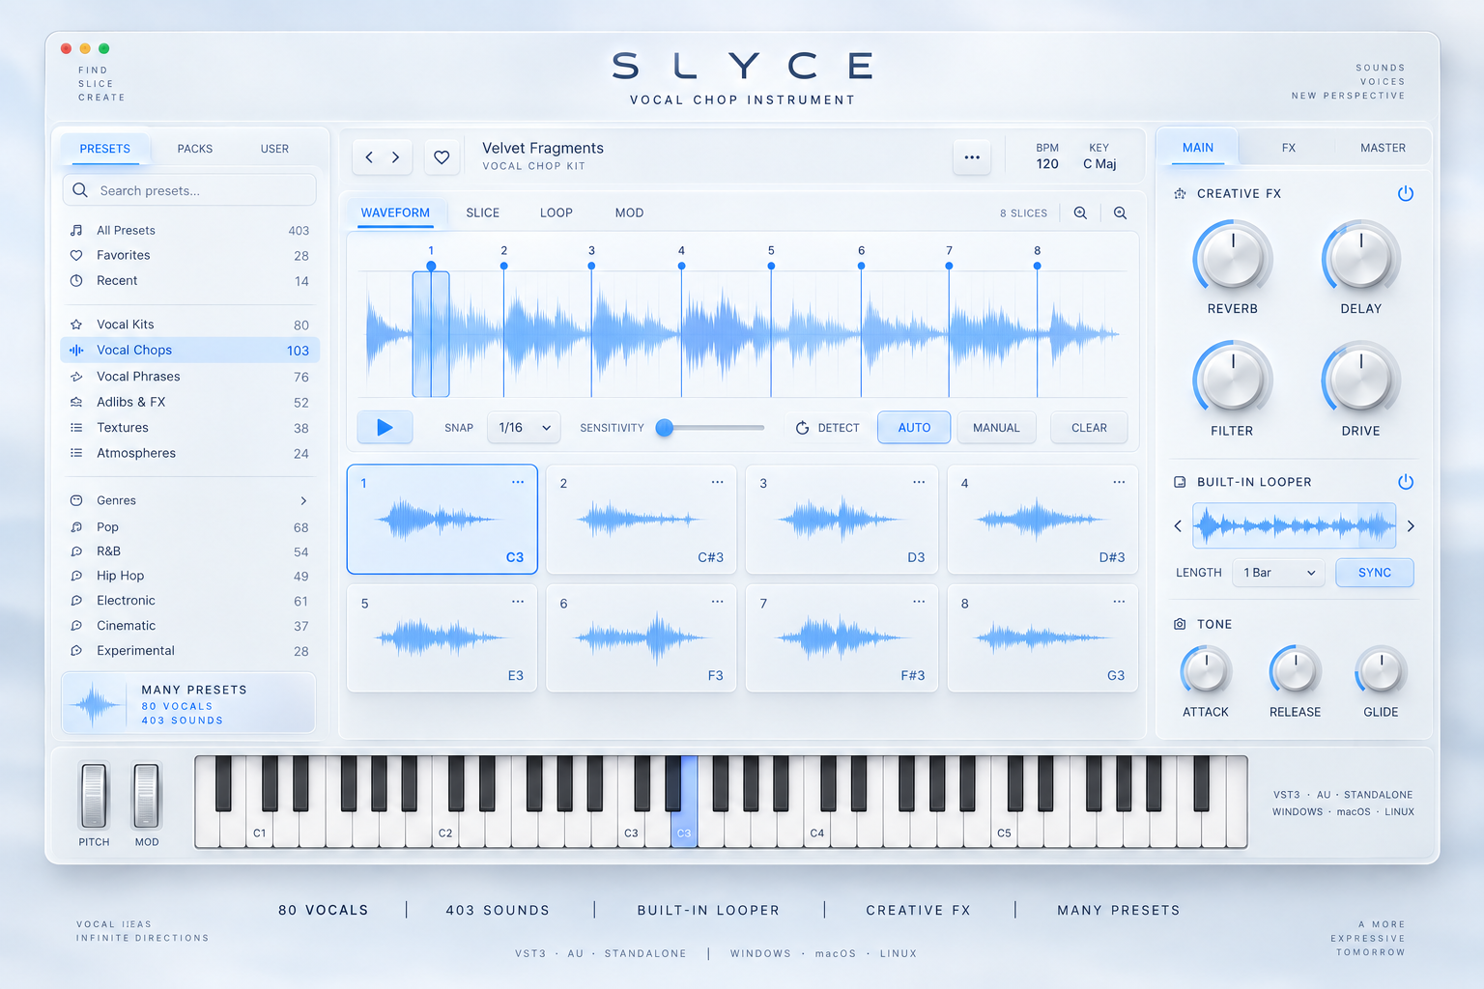This screenshot has width=1484, height=989.
Task: Click the Glide tone knob
Action: coord(1381,670)
